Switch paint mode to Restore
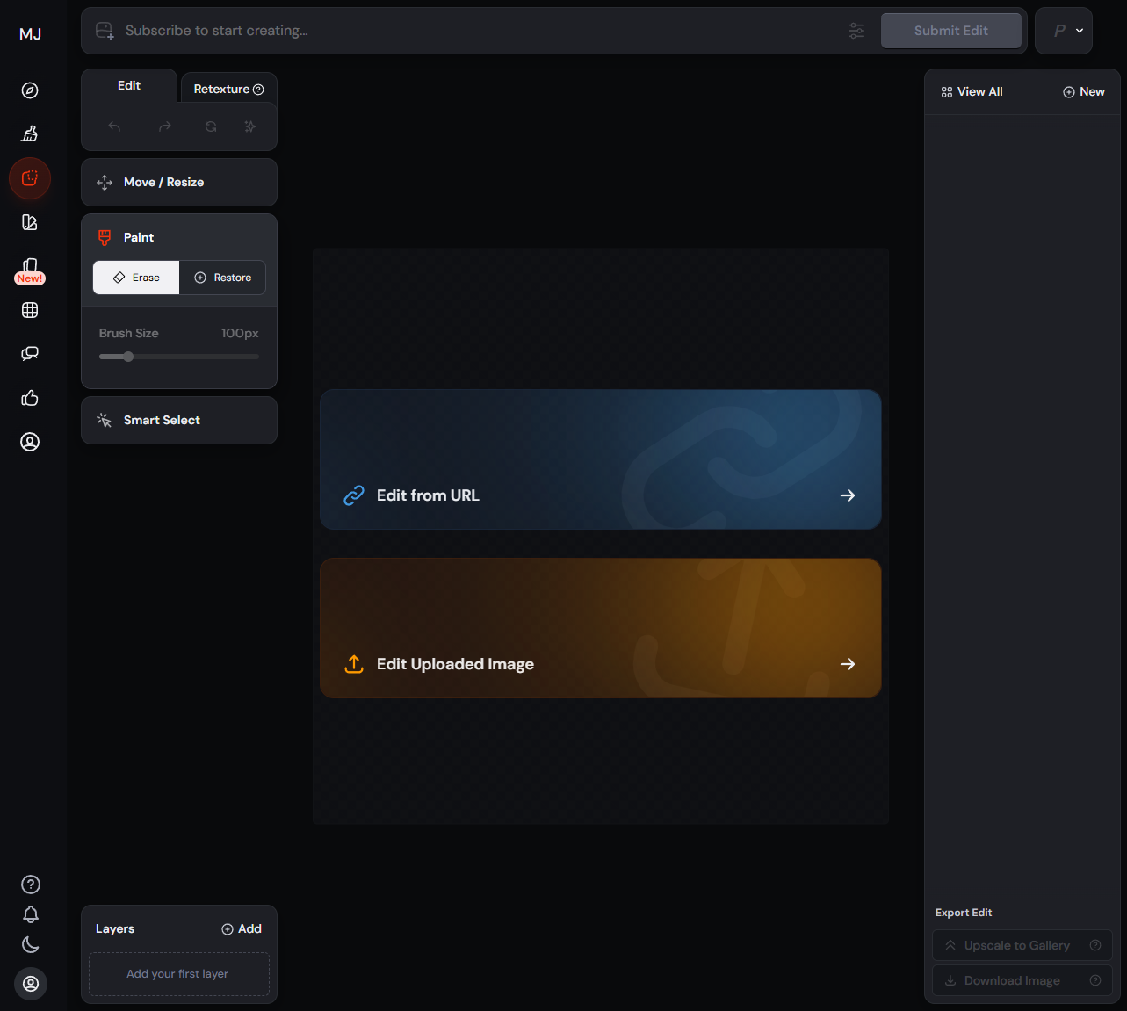The height and width of the screenshot is (1011, 1127). [x=222, y=278]
